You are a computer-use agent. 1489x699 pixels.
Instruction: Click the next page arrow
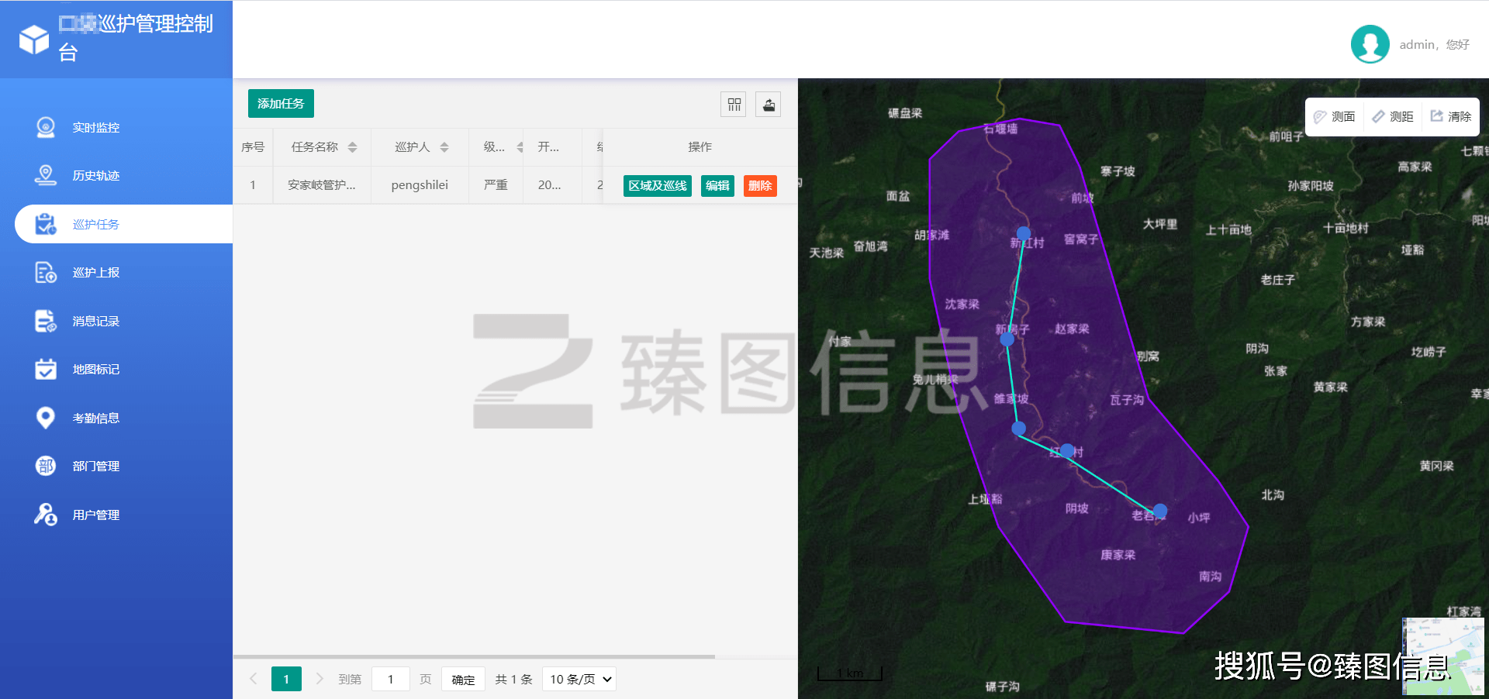[320, 679]
